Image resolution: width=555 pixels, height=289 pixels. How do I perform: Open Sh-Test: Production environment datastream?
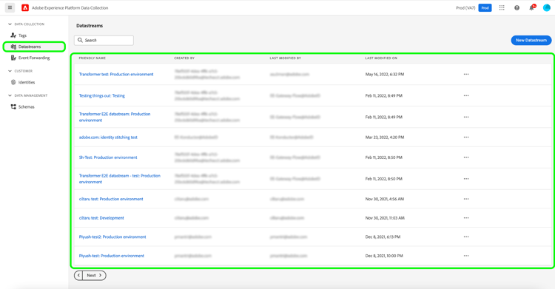tap(108, 157)
